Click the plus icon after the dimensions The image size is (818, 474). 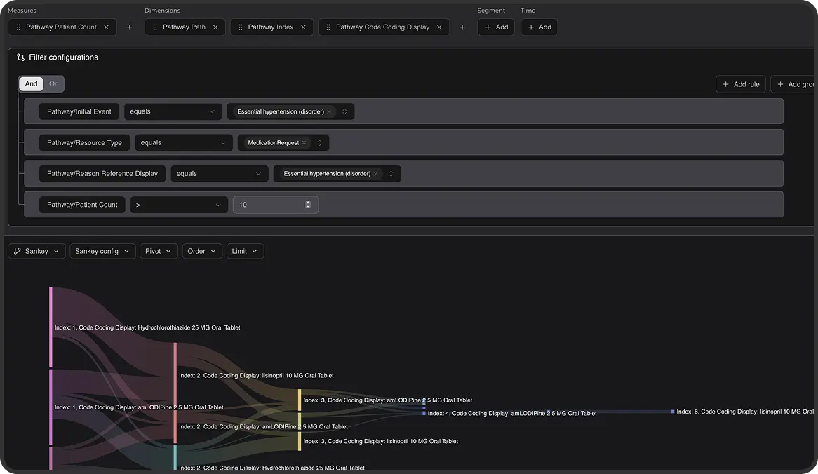click(462, 27)
